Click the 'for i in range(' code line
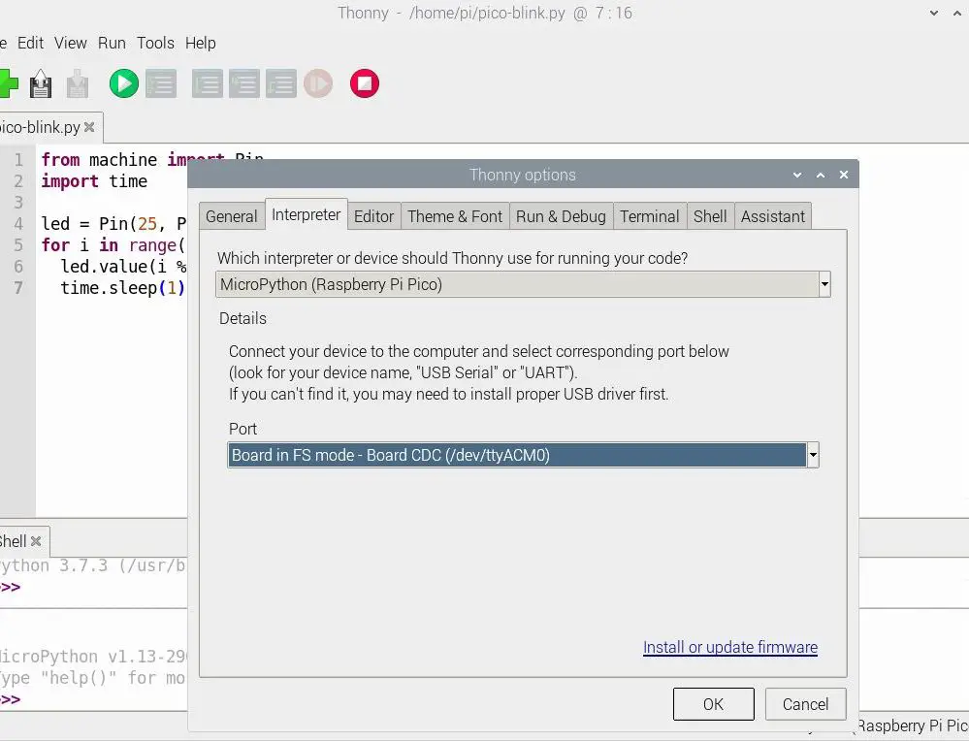This screenshot has width=969, height=741. (113, 245)
